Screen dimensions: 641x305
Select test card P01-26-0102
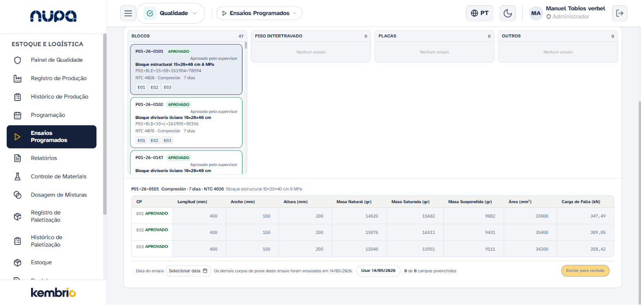(186, 122)
